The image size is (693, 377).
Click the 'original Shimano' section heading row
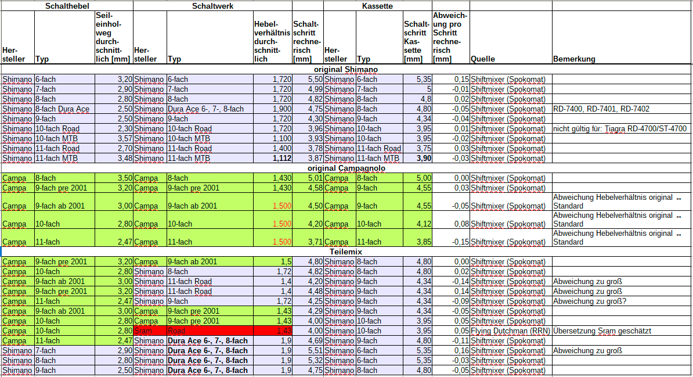point(346,70)
